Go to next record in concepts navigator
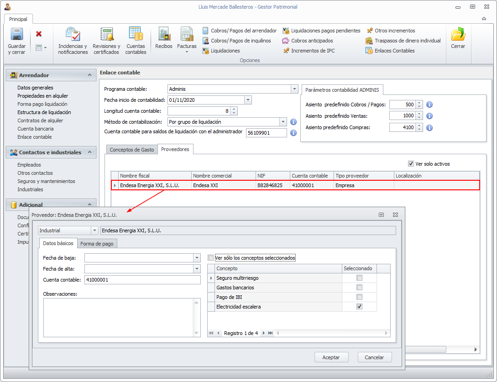This screenshot has width=497, height=382. pyautogui.click(x=263, y=333)
